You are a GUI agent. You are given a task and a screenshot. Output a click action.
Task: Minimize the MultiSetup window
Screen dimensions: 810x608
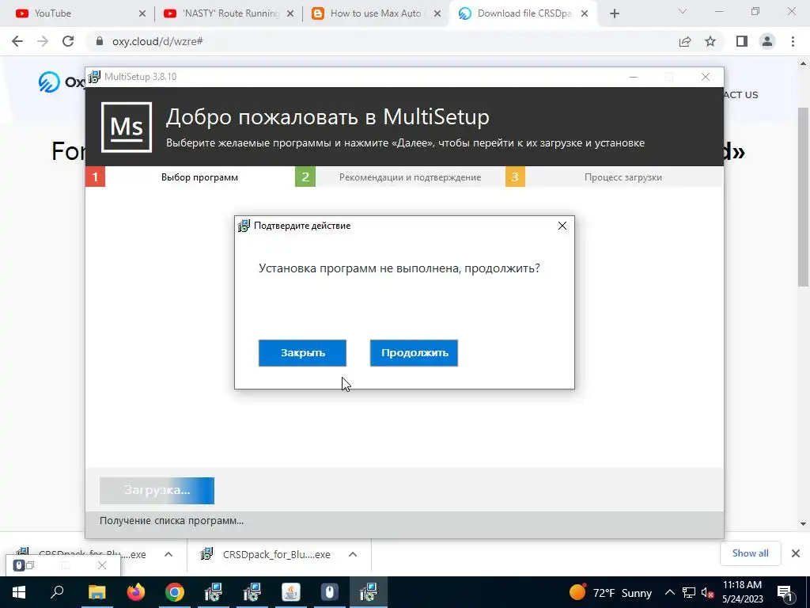point(634,77)
